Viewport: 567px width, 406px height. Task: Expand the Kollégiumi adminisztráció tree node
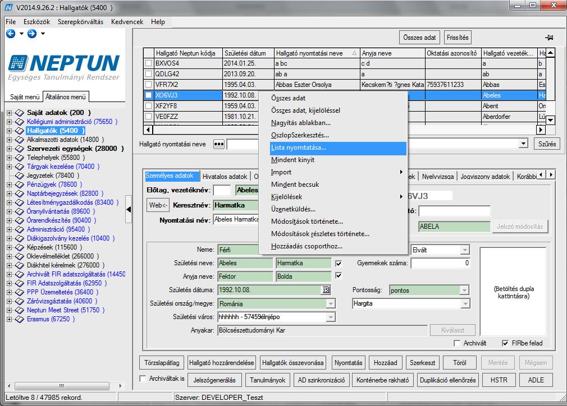(x=10, y=122)
